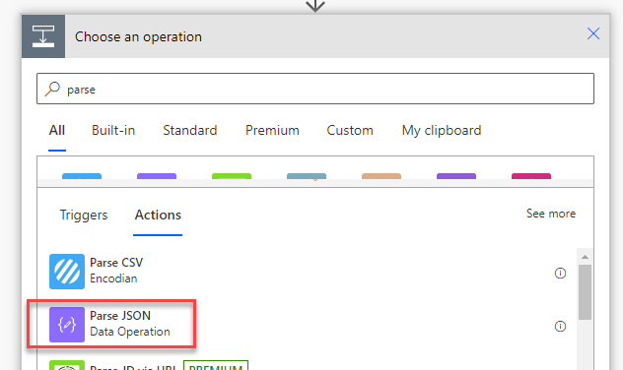Click the search box containing 'parse'

(x=315, y=89)
